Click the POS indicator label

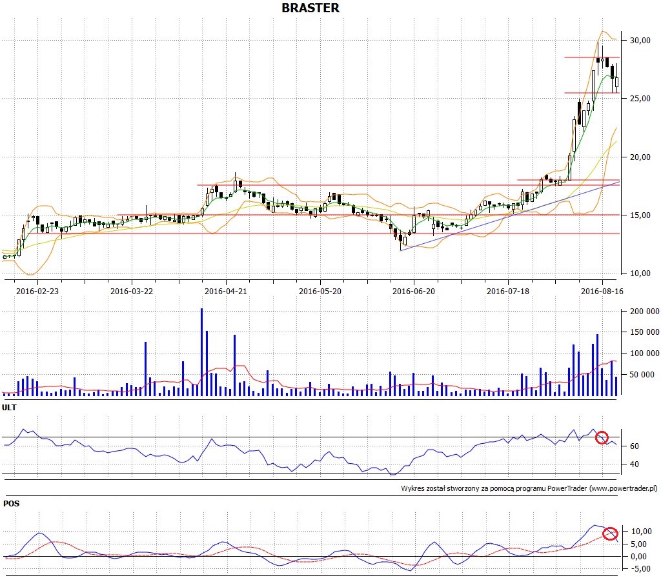point(11,503)
